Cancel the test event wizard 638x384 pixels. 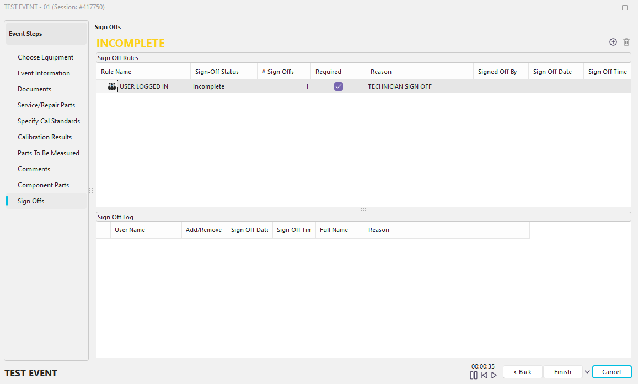tap(612, 372)
